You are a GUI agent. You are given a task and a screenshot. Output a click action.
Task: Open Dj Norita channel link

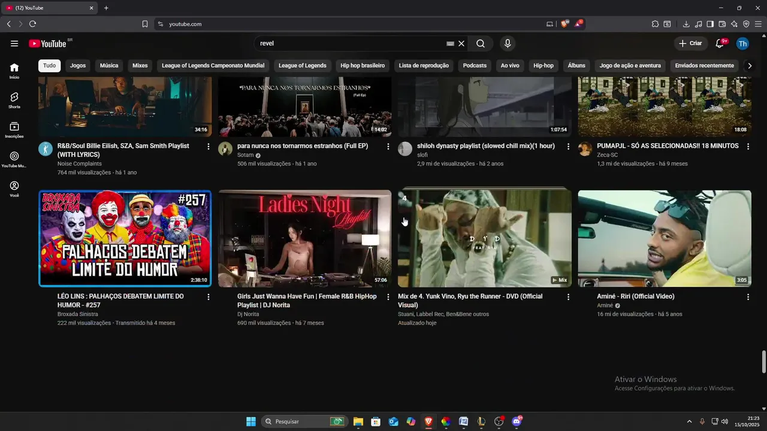[248, 314]
